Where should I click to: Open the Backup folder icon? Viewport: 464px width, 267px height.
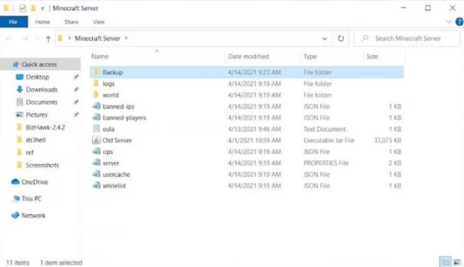click(x=96, y=72)
